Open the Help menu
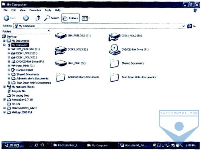Screen dimensions: 201x150 (57, 10)
